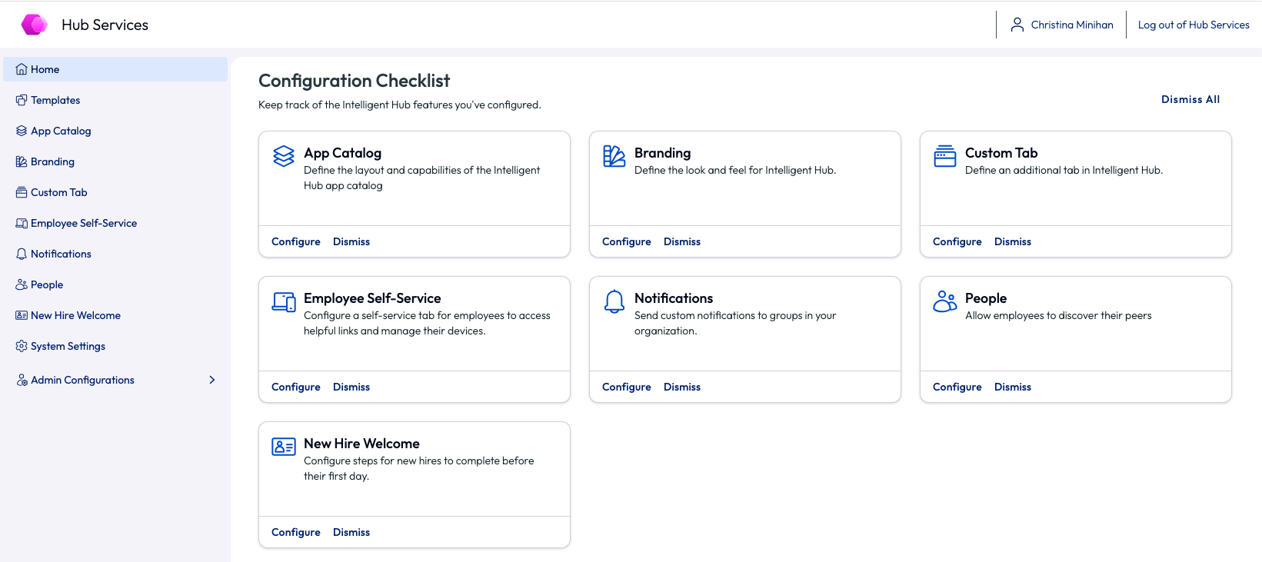Click the Hub Services hexagon logo
The width and height of the screenshot is (1262, 562).
[35, 25]
